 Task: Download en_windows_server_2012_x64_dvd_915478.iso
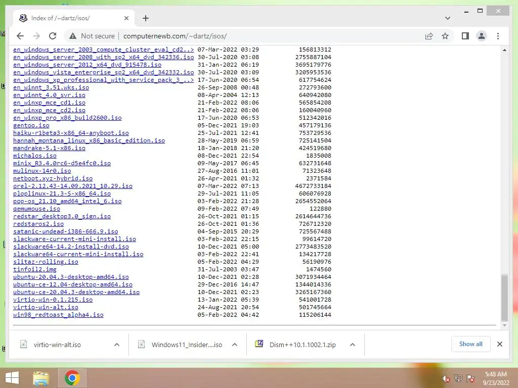pos(87,65)
